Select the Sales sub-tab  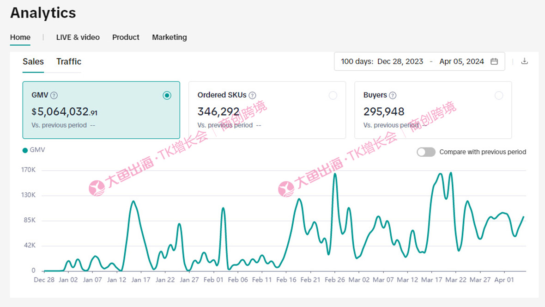33,61
